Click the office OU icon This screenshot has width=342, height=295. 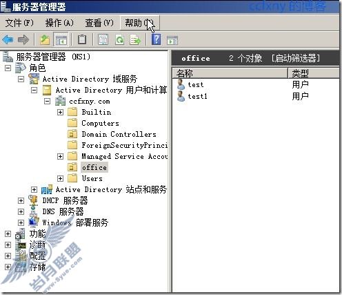pyautogui.click(x=72, y=167)
